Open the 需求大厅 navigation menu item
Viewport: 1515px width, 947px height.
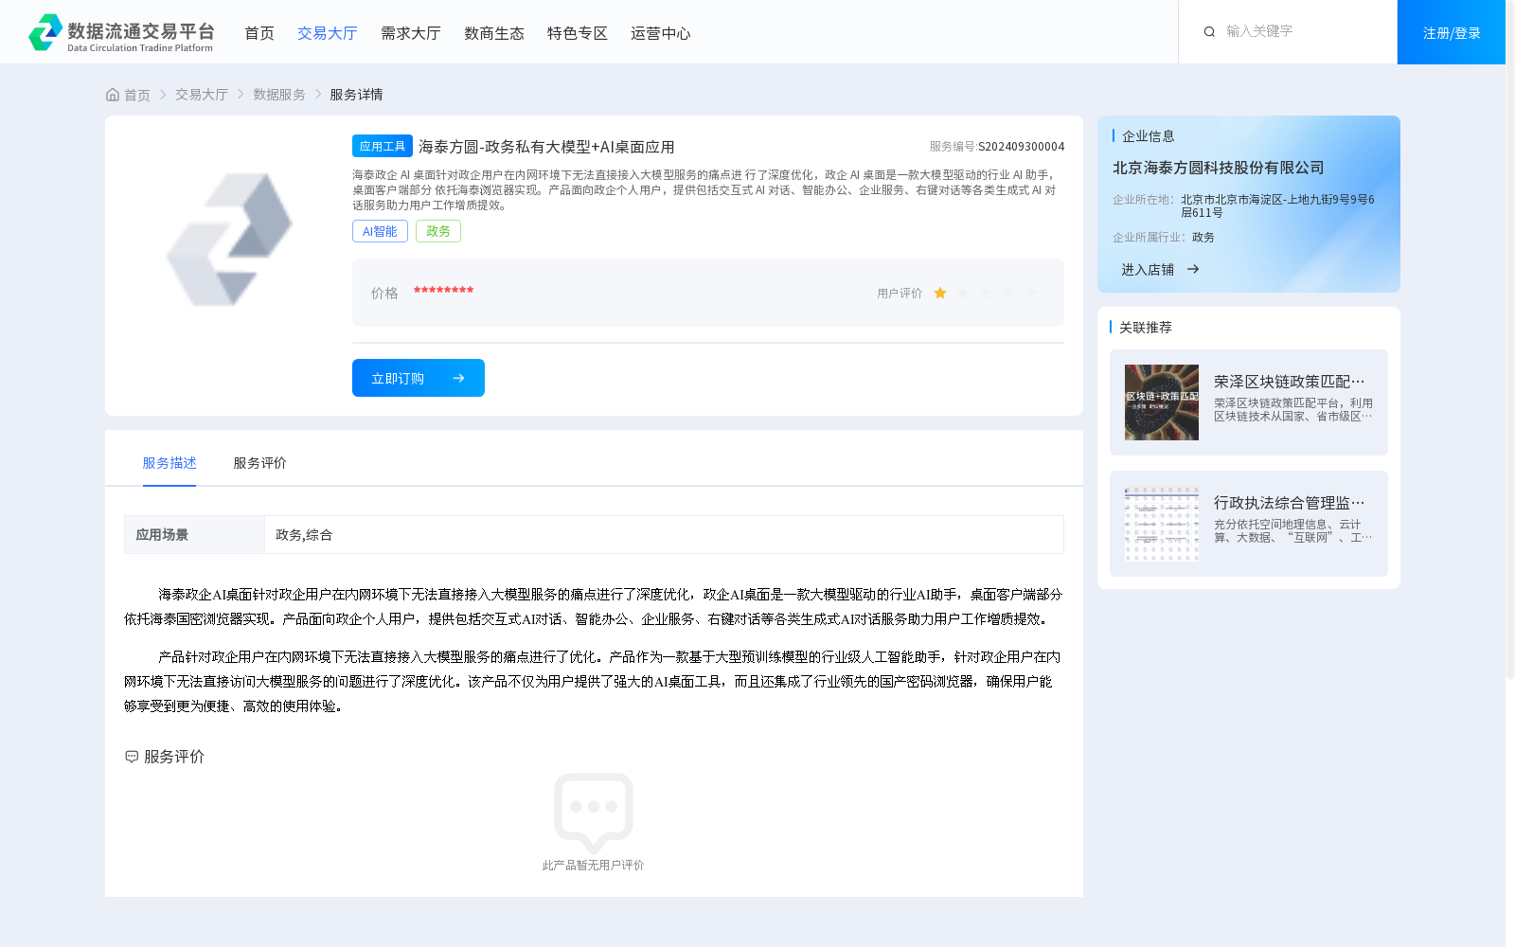coord(411,33)
